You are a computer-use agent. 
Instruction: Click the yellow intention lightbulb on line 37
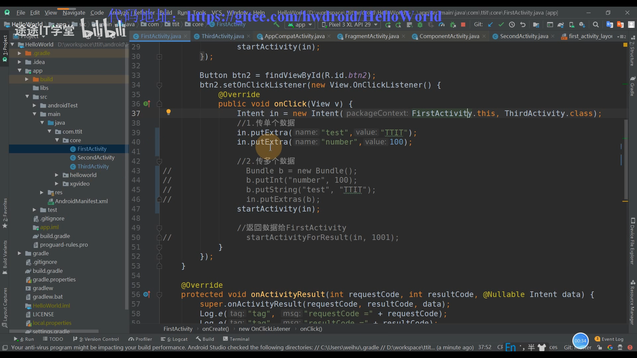[169, 112]
